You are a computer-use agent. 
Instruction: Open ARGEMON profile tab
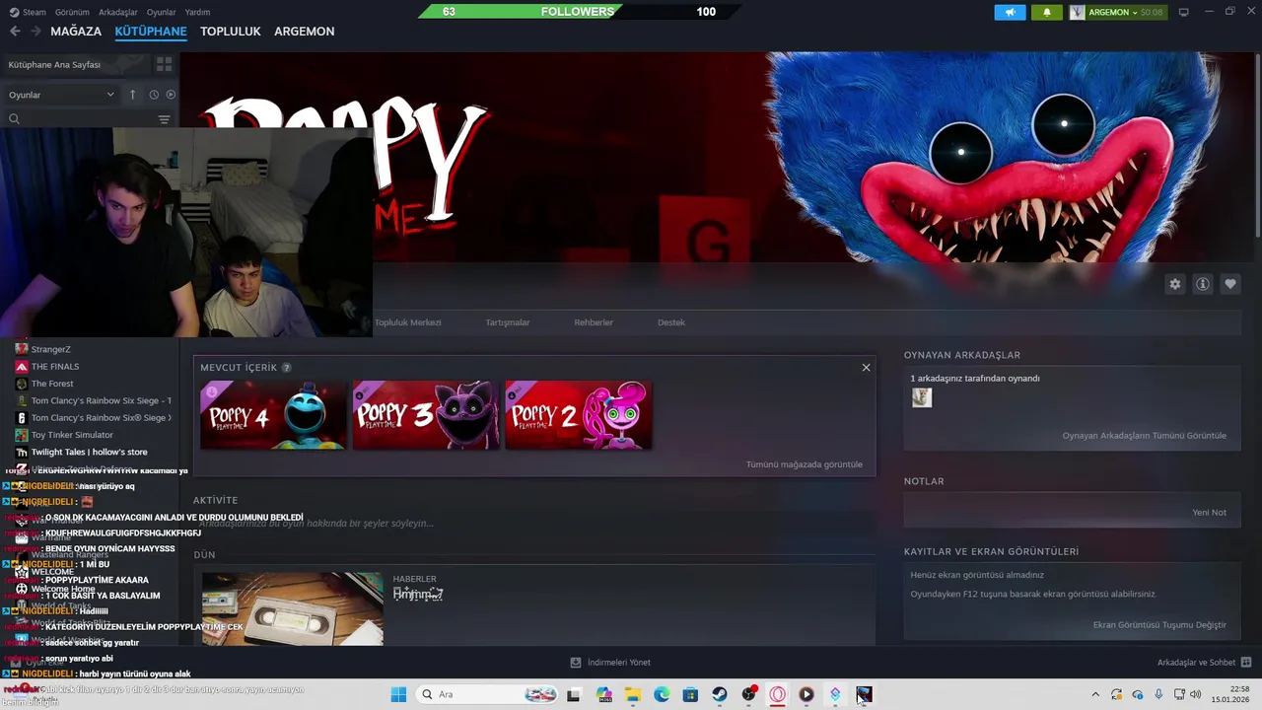pos(304,32)
